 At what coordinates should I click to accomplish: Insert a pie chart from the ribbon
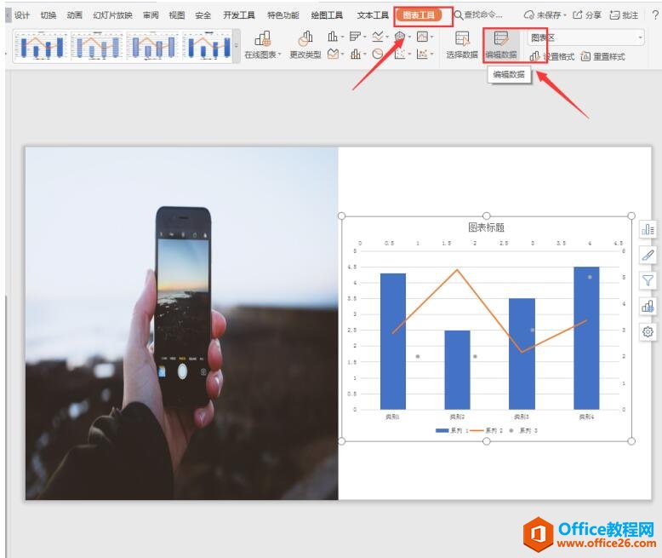point(378,54)
